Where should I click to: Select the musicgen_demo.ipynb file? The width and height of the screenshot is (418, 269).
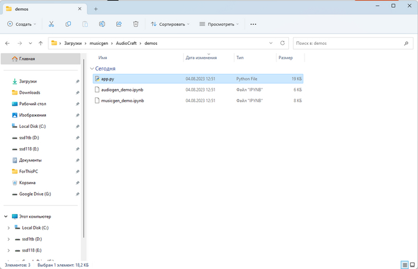tap(122, 100)
